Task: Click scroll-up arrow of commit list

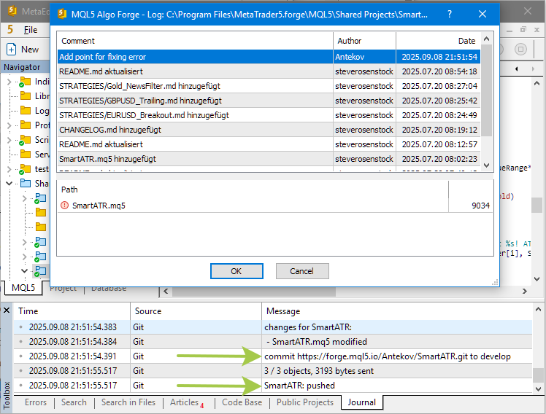Action: pyautogui.click(x=487, y=39)
